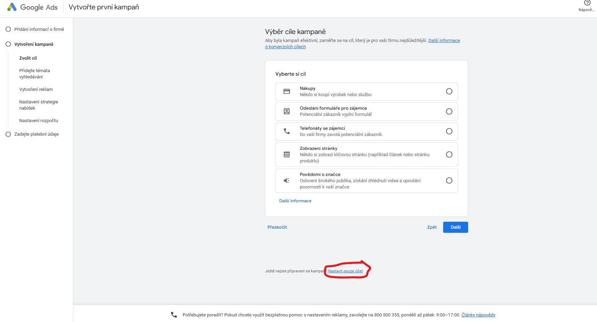
Task: Go to Nastavení rozpočtu in the sidebar
Action: 39,121
